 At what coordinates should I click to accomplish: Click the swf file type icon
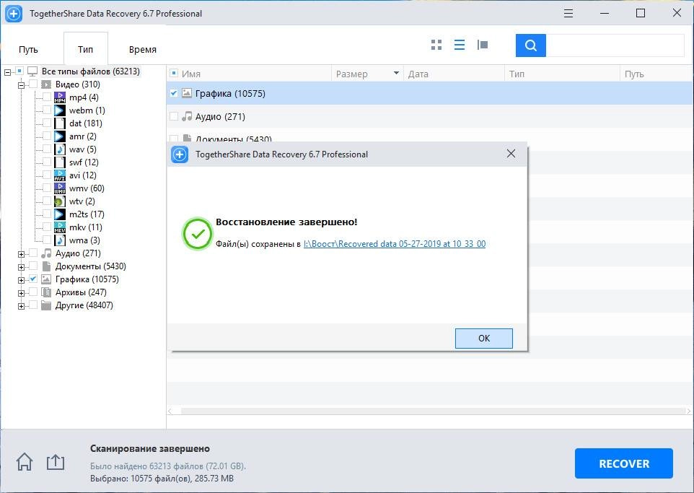60,162
